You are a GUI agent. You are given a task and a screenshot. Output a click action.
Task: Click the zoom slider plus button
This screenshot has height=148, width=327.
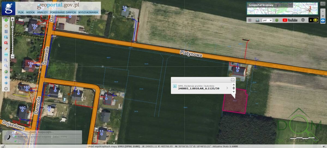click(13, 20)
